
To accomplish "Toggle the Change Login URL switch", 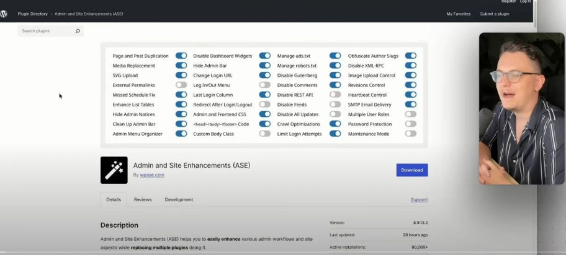I will tap(264, 76).
